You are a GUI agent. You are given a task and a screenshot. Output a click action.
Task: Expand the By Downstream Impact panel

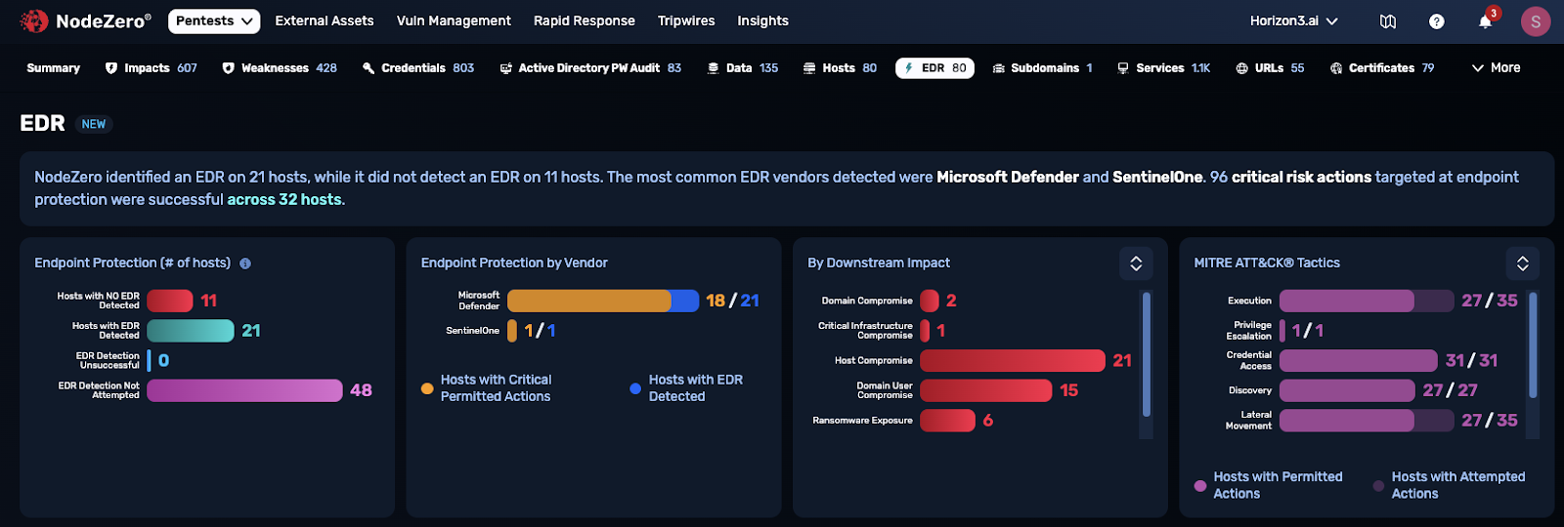pos(1136,263)
